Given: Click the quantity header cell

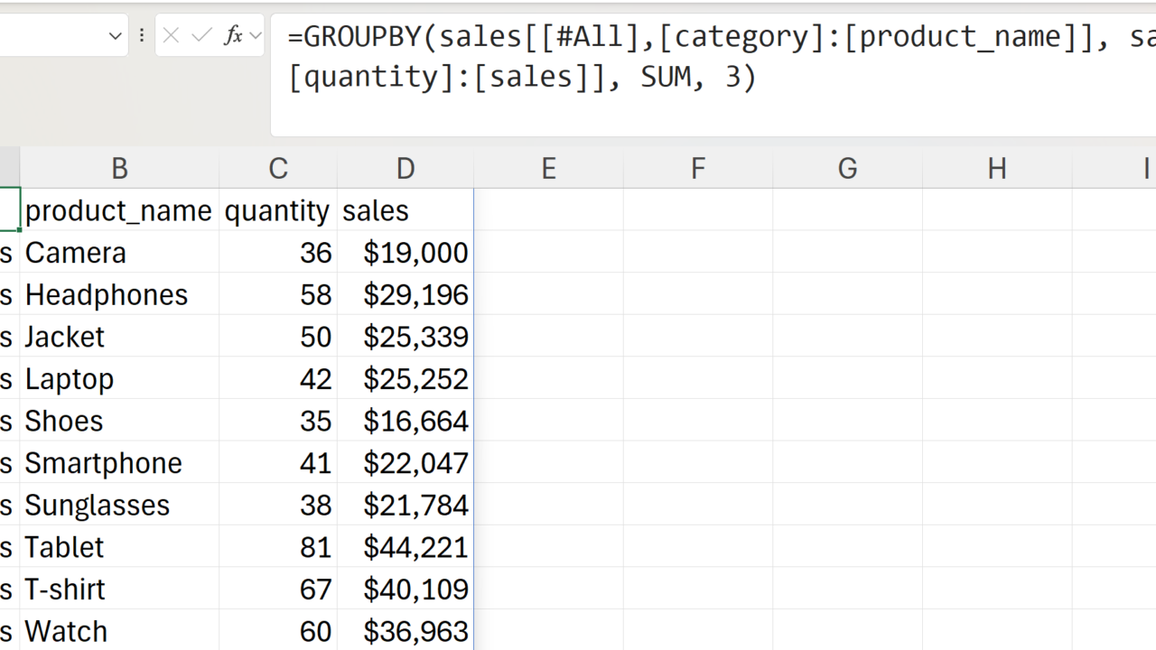Looking at the screenshot, I should tap(277, 210).
